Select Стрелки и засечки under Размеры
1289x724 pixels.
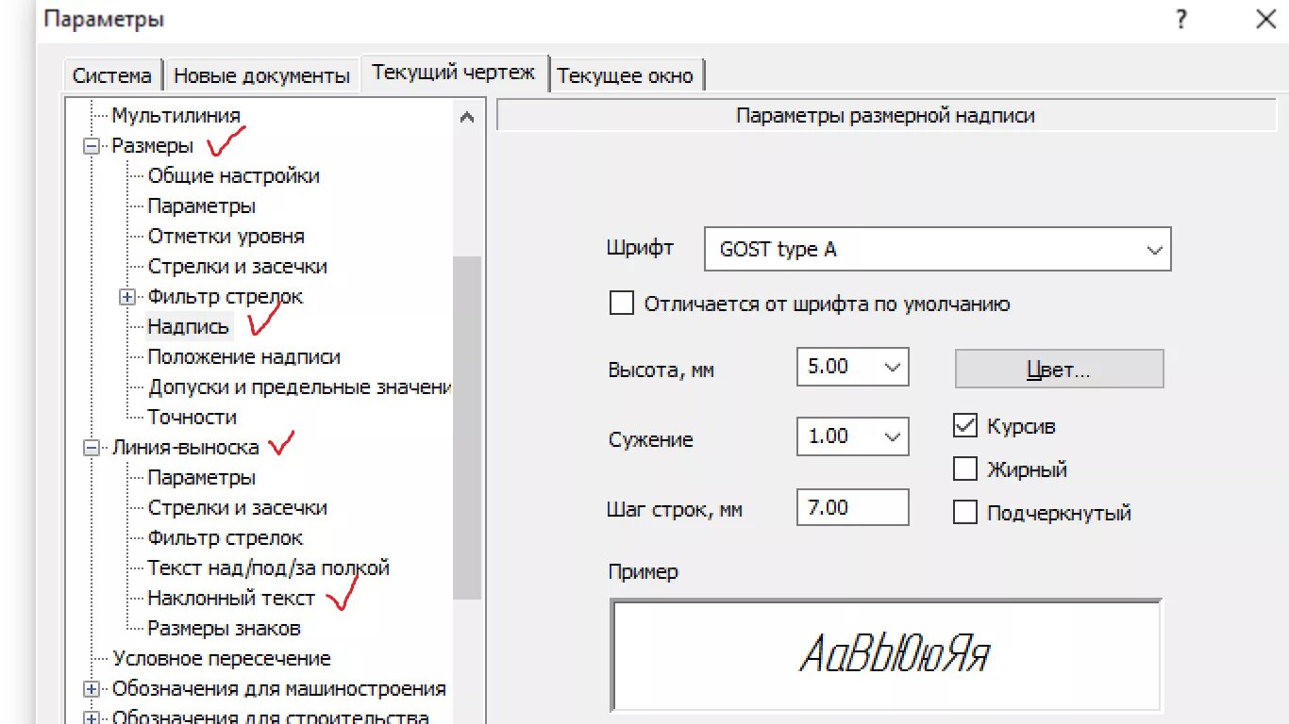point(237,267)
